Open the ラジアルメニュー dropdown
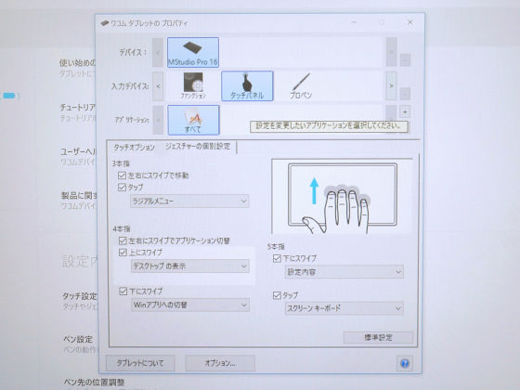Screen dimensions: 520x390 (x=189, y=201)
